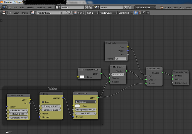Click the Noise Scale 10.000 field

click(x=18, y=110)
